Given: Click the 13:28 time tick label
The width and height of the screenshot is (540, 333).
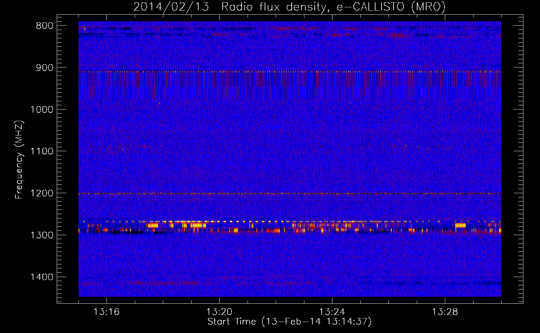Looking at the screenshot, I should (x=445, y=312).
